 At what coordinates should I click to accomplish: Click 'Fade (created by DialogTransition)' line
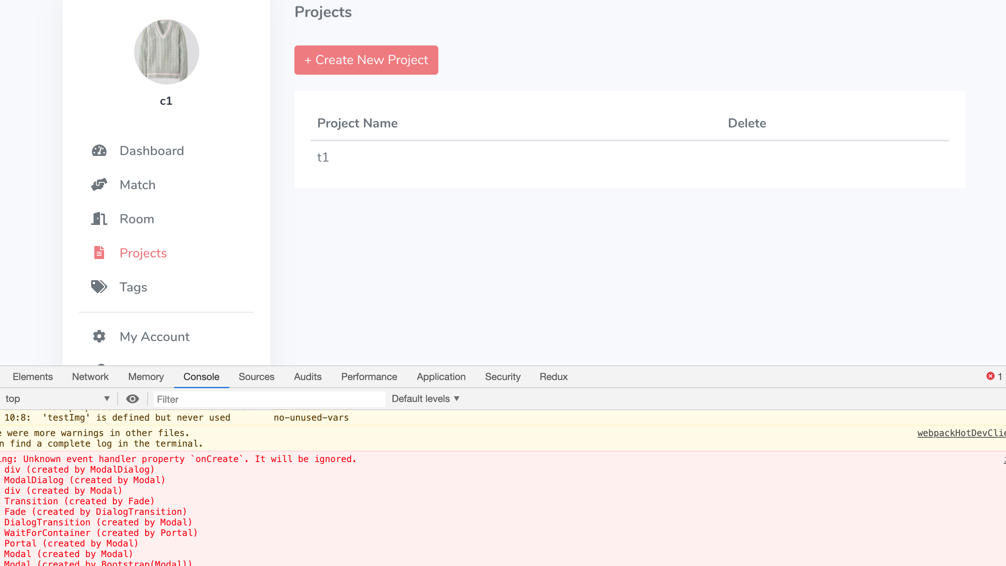96,512
